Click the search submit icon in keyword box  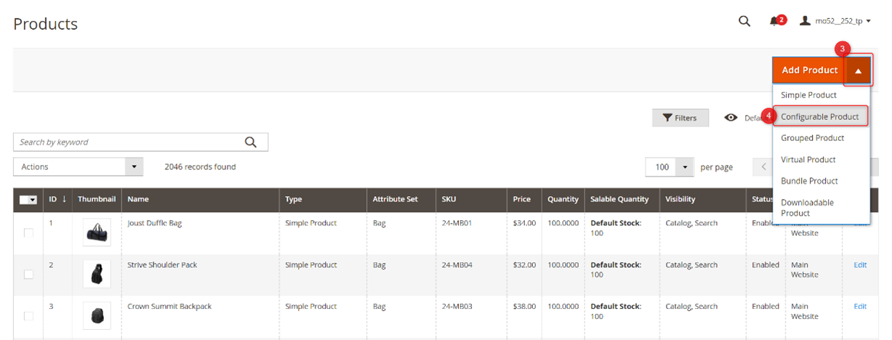(x=251, y=142)
